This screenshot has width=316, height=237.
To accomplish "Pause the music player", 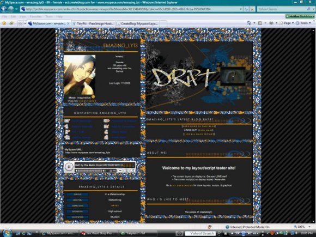I will (69, 167).
